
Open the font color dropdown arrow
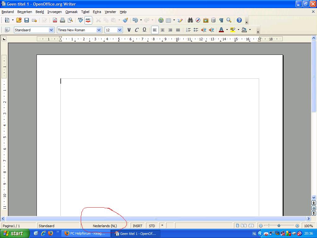point(227,30)
